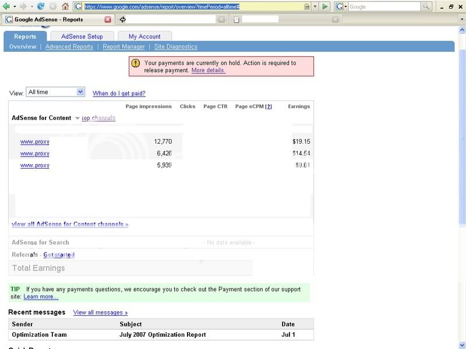The height and width of the screenshot is (349, 466).
Task: Select the third browser tab with page icon
Action: pyautogui.click(x=285, y=20)
